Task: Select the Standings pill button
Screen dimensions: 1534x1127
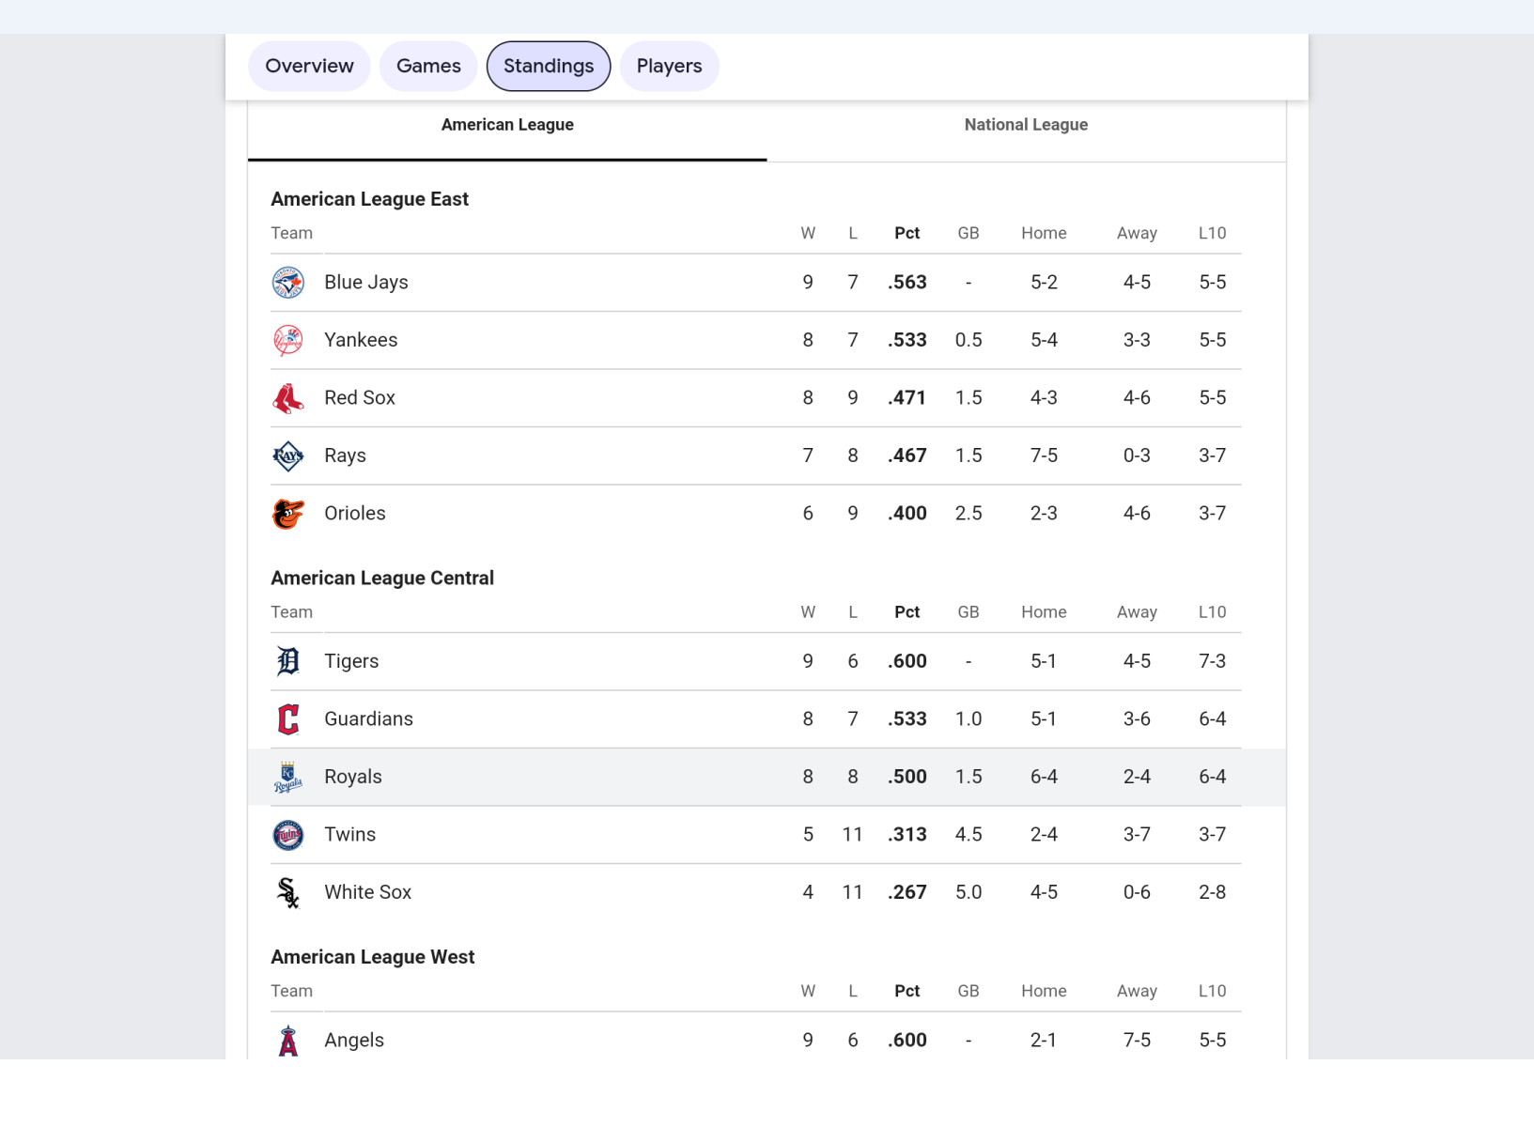Action: coord(549,66)
